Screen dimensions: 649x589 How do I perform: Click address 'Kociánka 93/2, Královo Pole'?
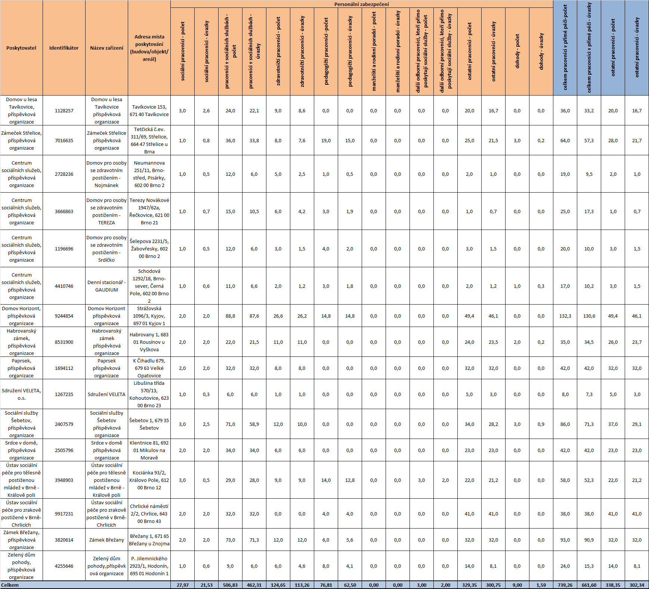[149, 480]
